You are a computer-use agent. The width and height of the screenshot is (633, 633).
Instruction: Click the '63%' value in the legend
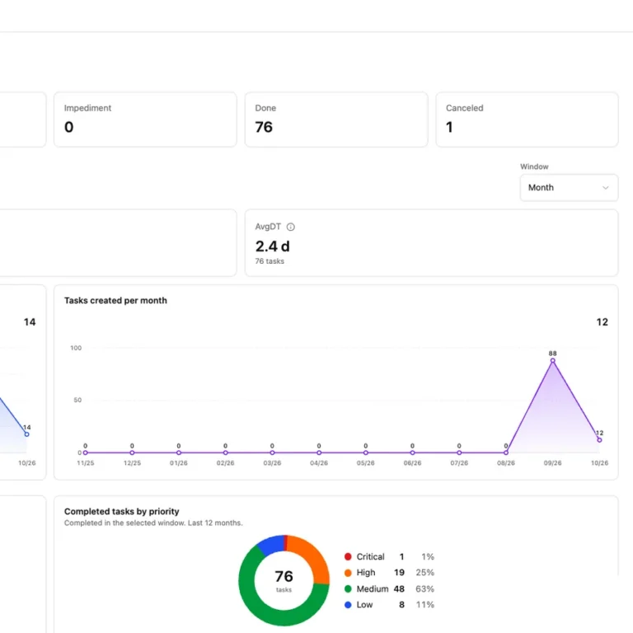coord(425,589)
